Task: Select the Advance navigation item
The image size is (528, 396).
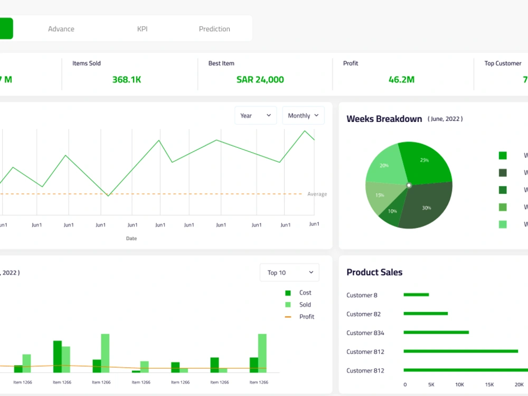Action: (61, 29)
